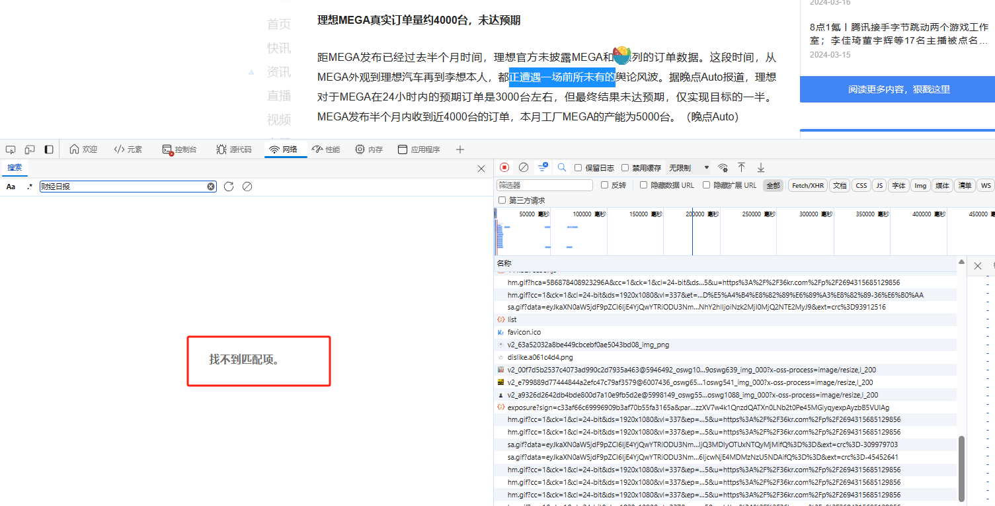The height and width of the screenshot is (506, 995).
Task: Toggle the DevTools activity bar dock icon
Action: click(49, 149)
